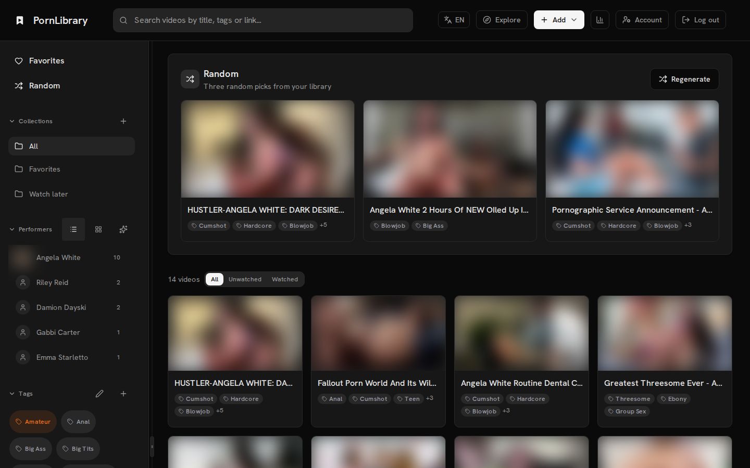
Task: Click the avatar icon for Damion Dayski
Action: [x=23, y=307]
